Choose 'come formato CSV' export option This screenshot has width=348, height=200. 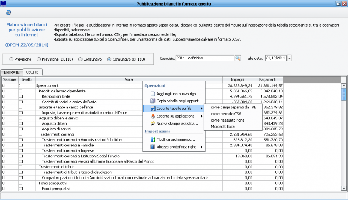(226, 114)
